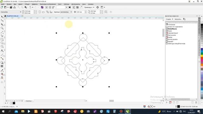This screenshot has width=203, height=114.
Task: Open the Файл menu
Action: (3, 4)
